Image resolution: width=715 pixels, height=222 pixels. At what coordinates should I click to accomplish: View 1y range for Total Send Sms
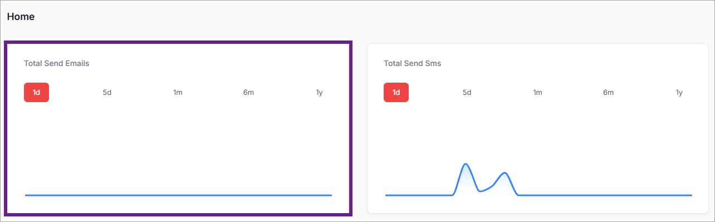[679, 93]
